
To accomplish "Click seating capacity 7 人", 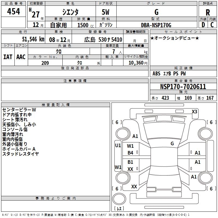I will [117, 52].
